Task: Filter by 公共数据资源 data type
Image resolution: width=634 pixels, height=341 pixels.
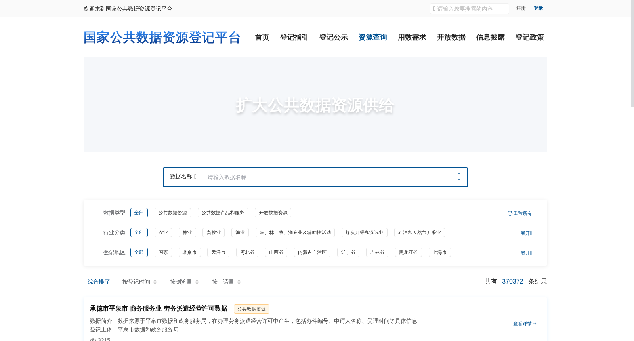Action: 173,213
